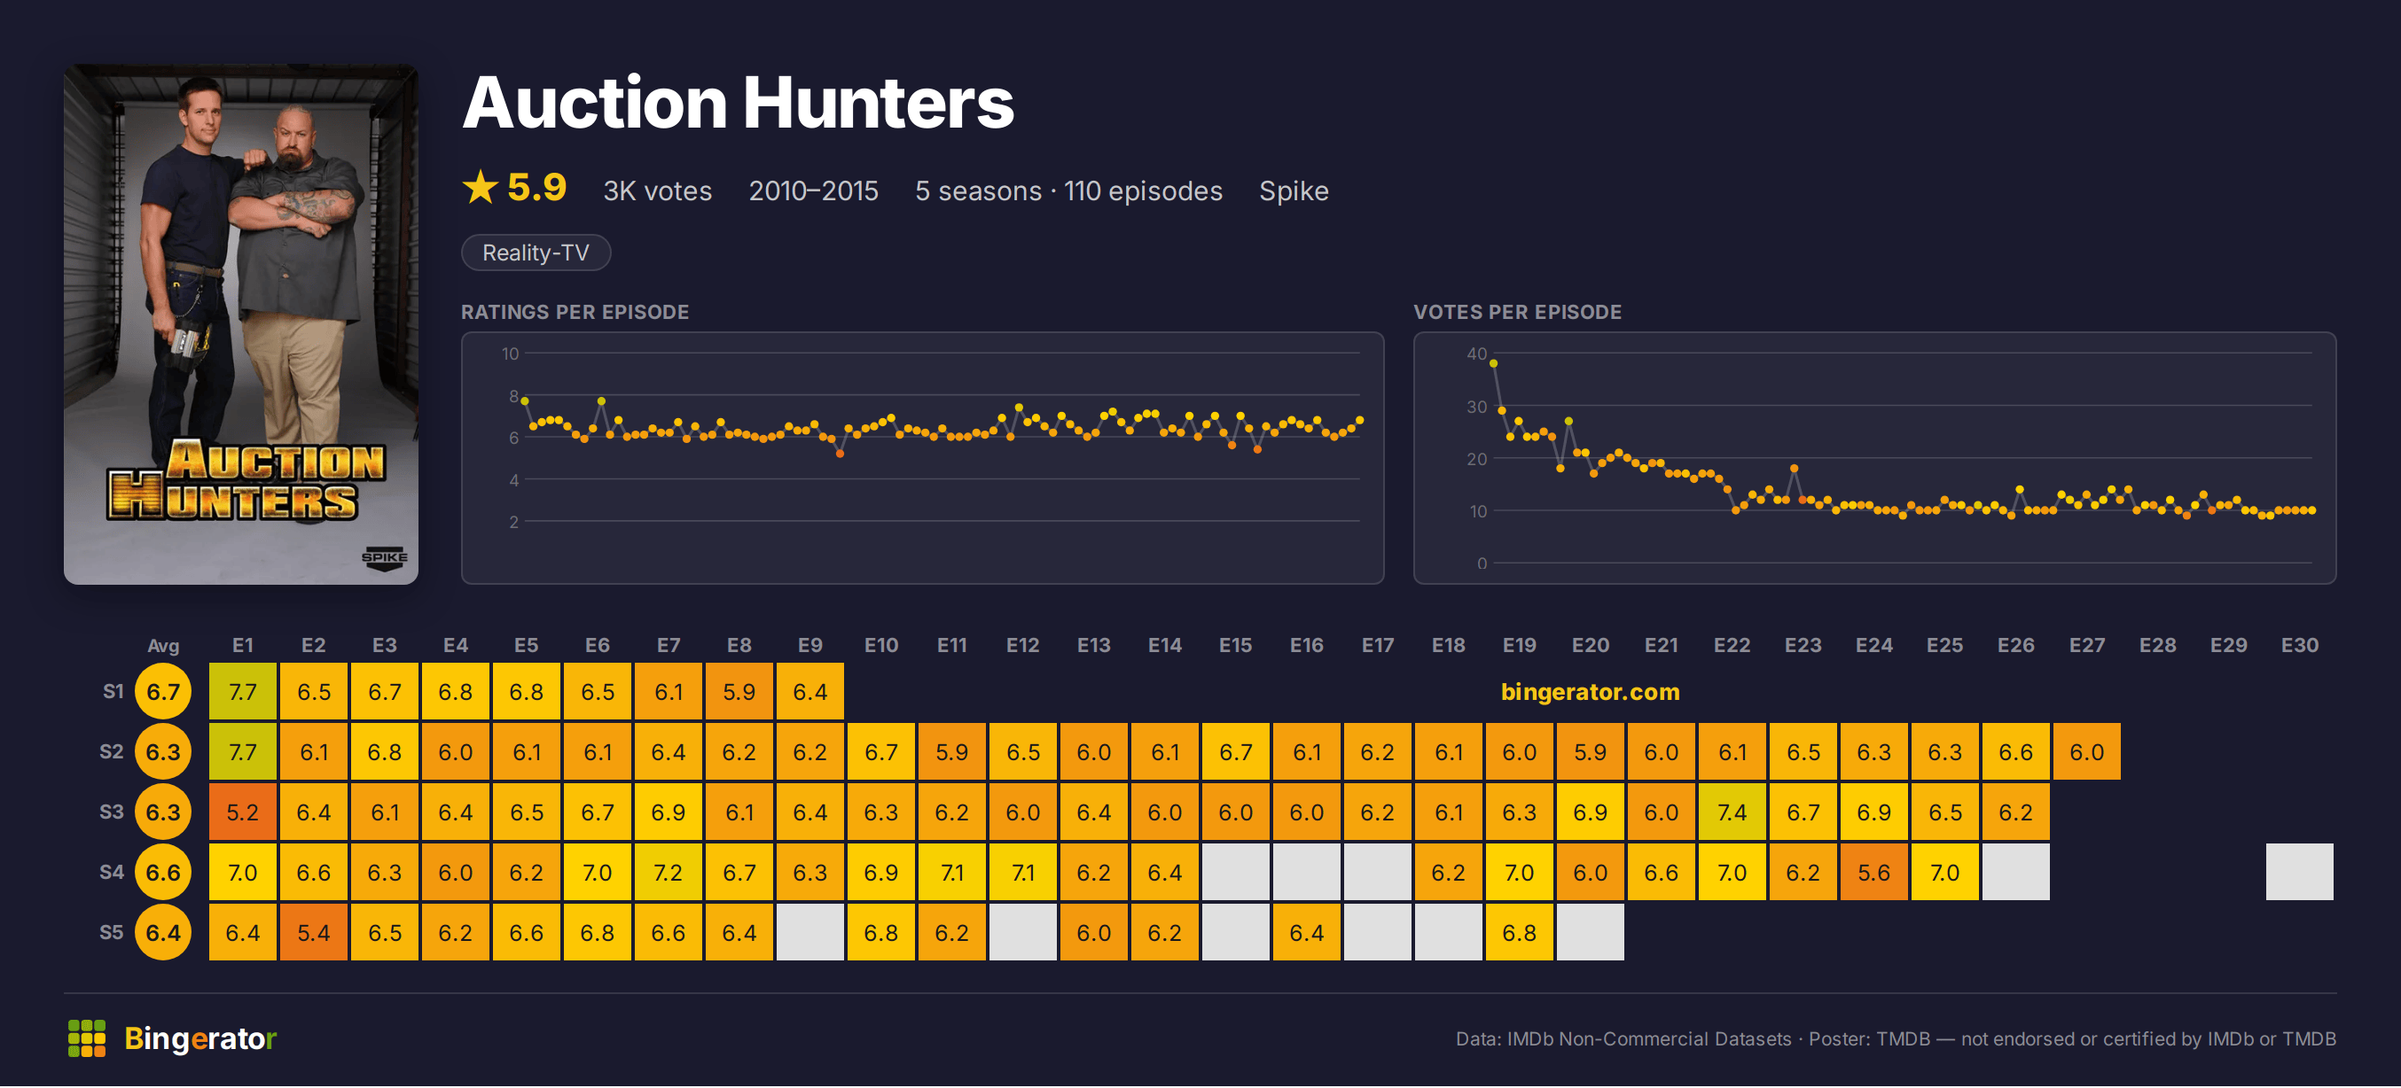Click the Bingerator grid logo icon
The width and height of the screenshot is (2401, 1088).
(87, 1038)
